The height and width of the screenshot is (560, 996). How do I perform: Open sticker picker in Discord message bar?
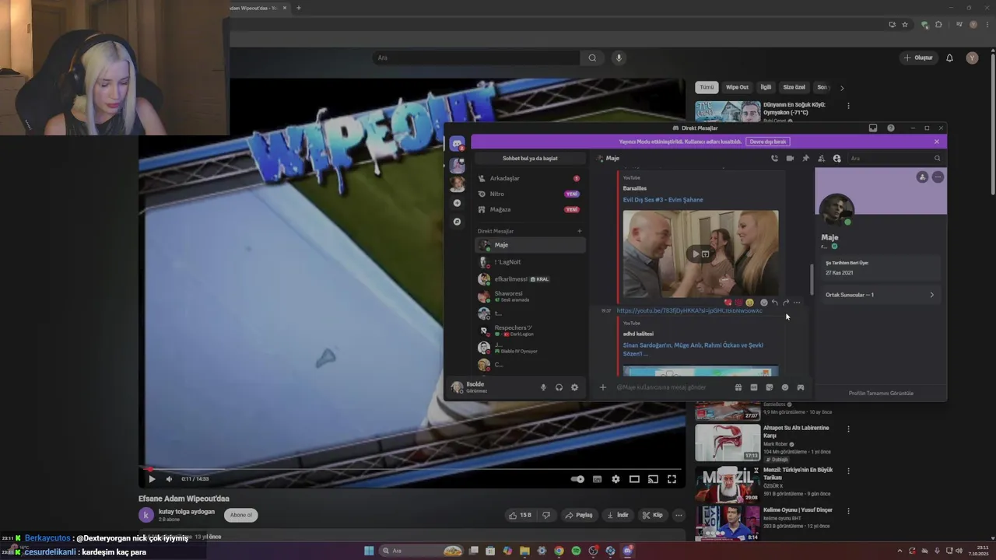pyautogui.click(x=769, y=387)
